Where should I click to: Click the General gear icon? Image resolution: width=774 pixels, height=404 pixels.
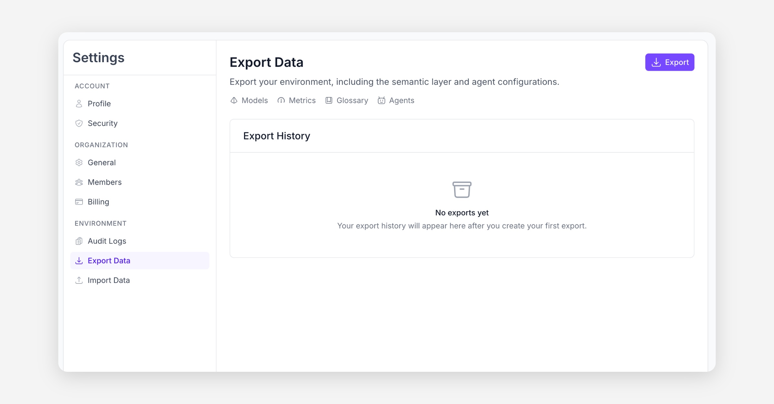[x=79, y=163]
